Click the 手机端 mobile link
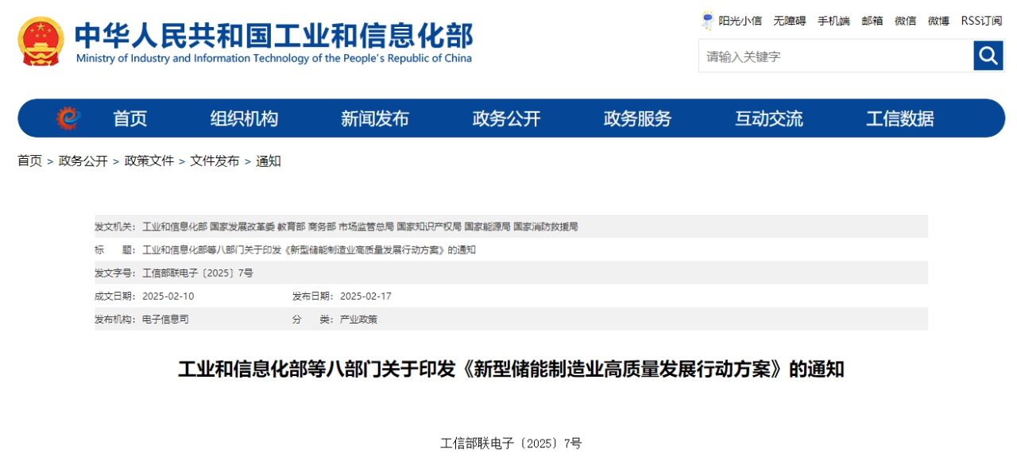Image resolution: width=1017 pixels, height=465 pixels. (x=833, y=21)
